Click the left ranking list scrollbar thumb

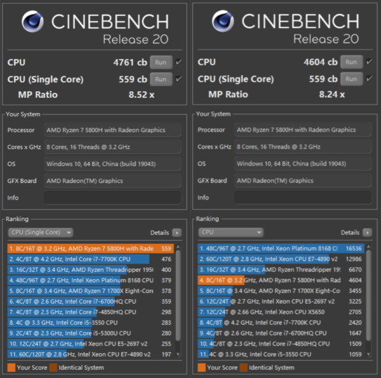click(x=178, y=295)
